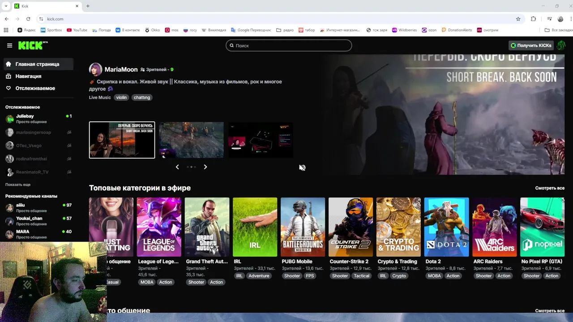Unmute the featured stream preview
The height and width of the screenshot is (322, 573).
click(302, 167)
